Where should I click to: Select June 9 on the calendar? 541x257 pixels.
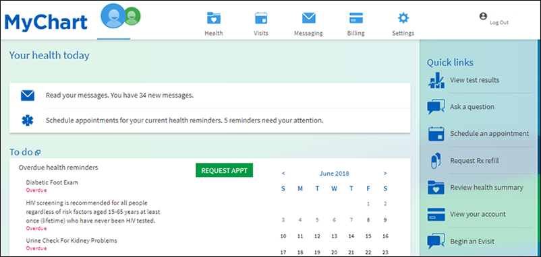click(x=385, y=220)
